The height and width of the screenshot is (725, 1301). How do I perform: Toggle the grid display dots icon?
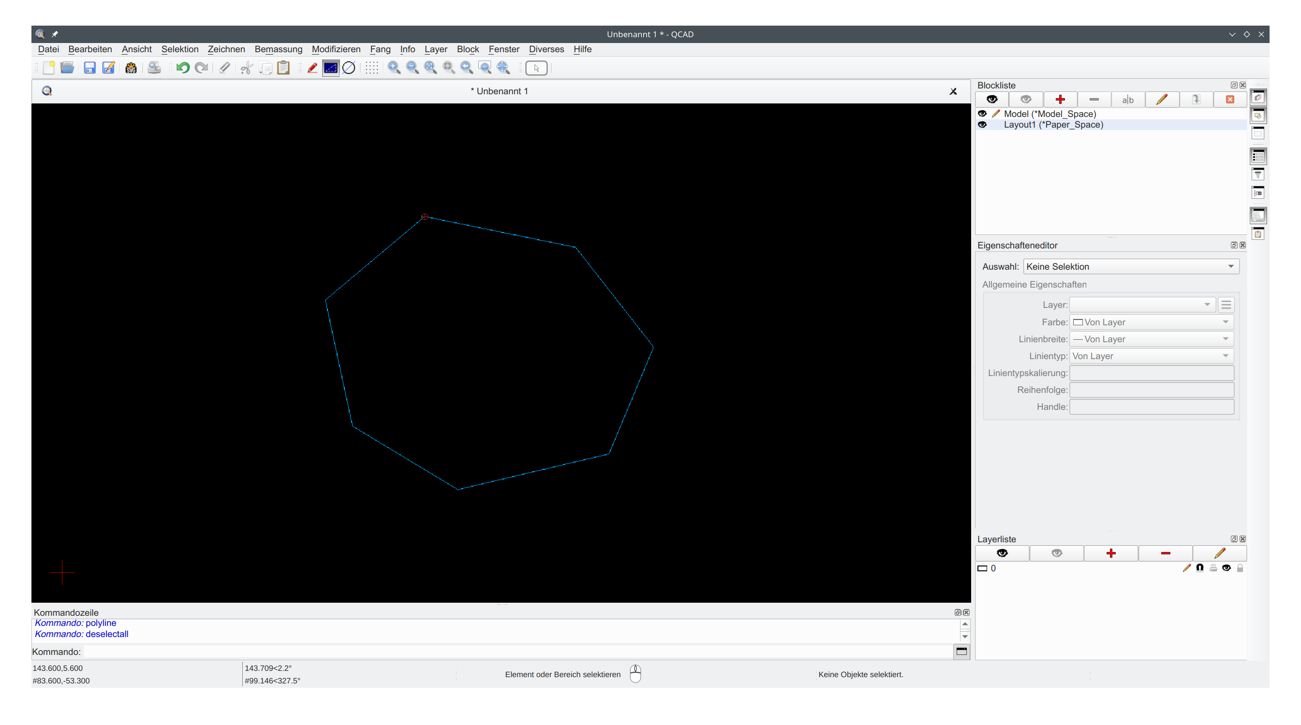[372, 68]
